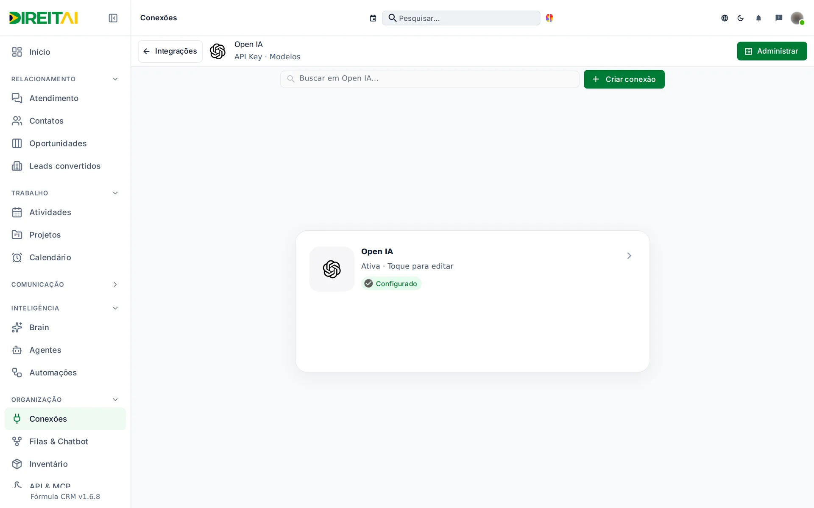Click the Automações workflow icon
This screenshot has width=814, height=508.
(x=17, y=373)
